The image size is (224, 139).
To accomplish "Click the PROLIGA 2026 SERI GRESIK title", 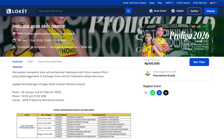I will click(39, 26).
